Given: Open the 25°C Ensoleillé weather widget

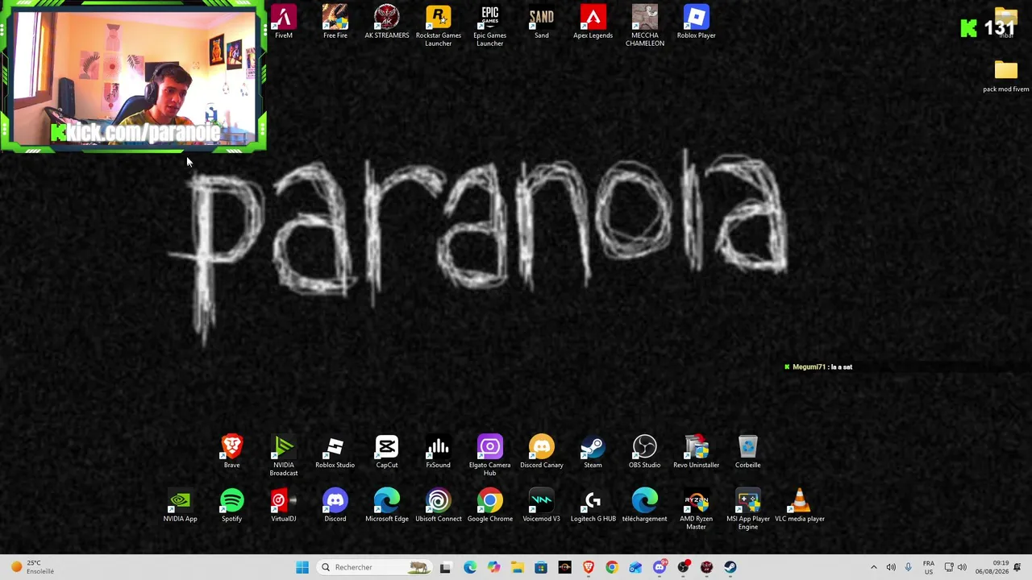Looking at the screenshot, I should tap(32, 567).
